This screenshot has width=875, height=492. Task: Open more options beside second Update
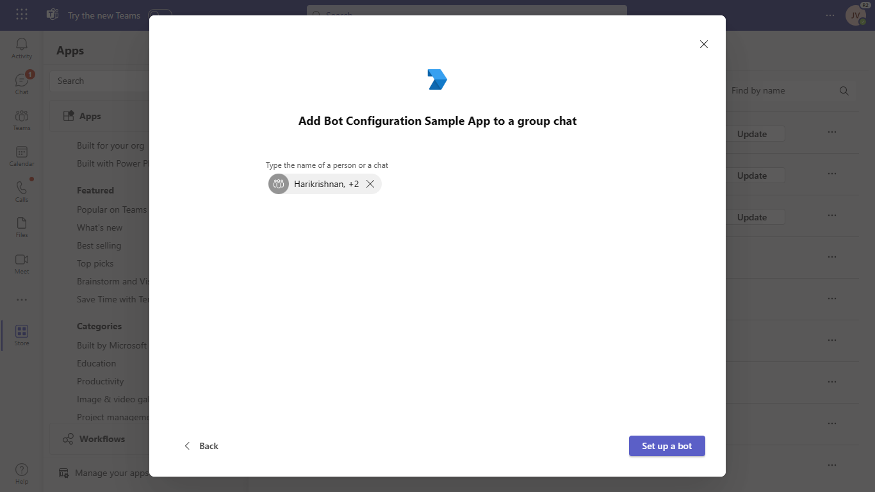[x=832, y=174]
